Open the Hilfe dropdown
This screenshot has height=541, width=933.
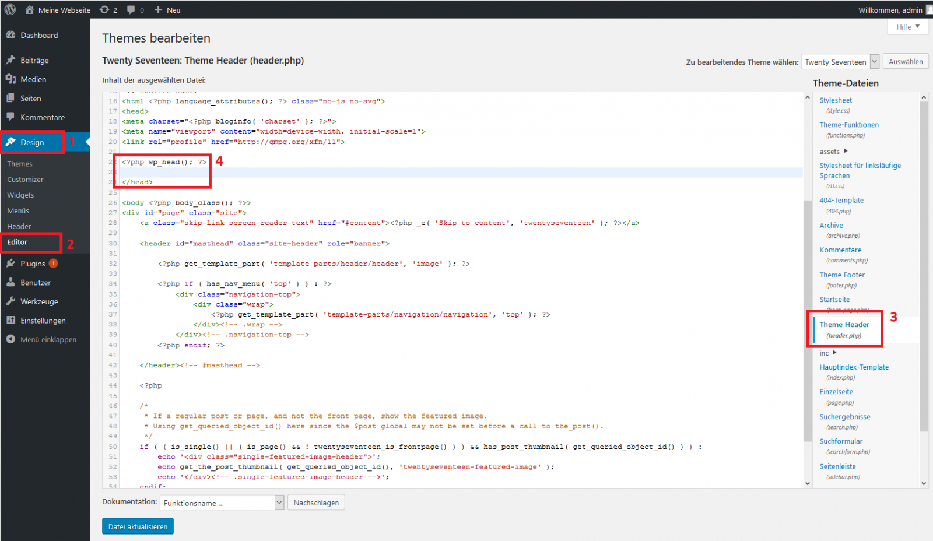[x=907, y=26]
